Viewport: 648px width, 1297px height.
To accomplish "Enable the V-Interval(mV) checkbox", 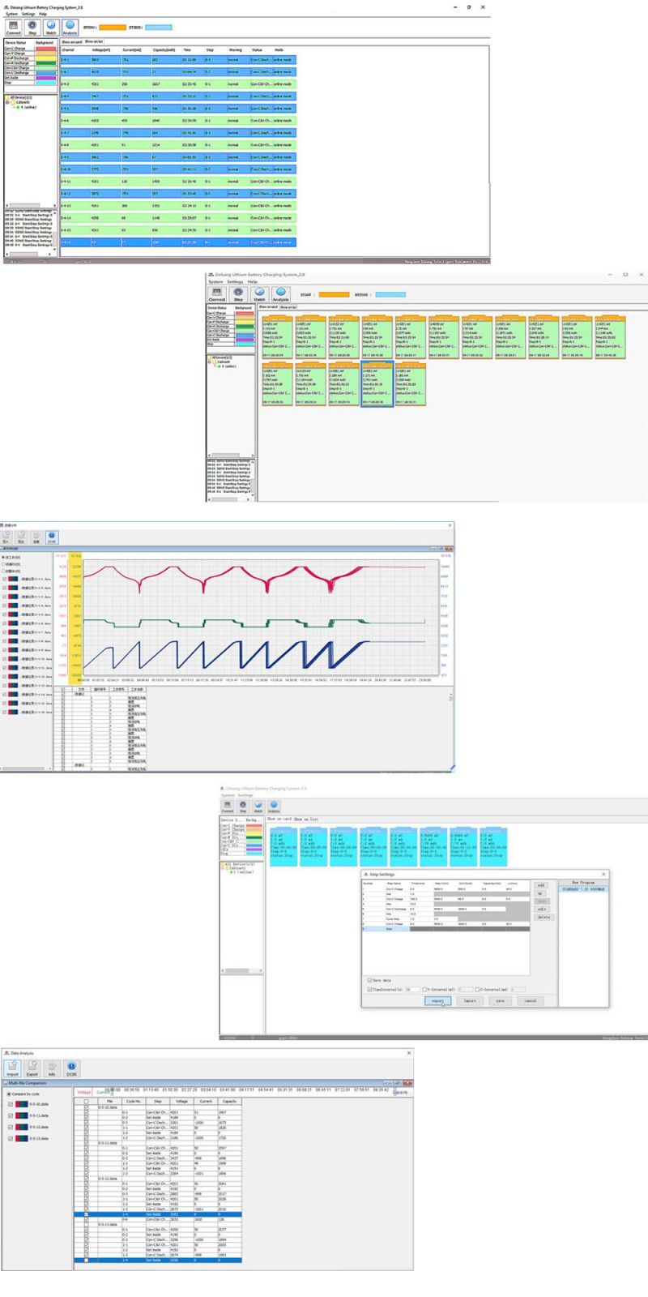I will click(x=424, y=989).
